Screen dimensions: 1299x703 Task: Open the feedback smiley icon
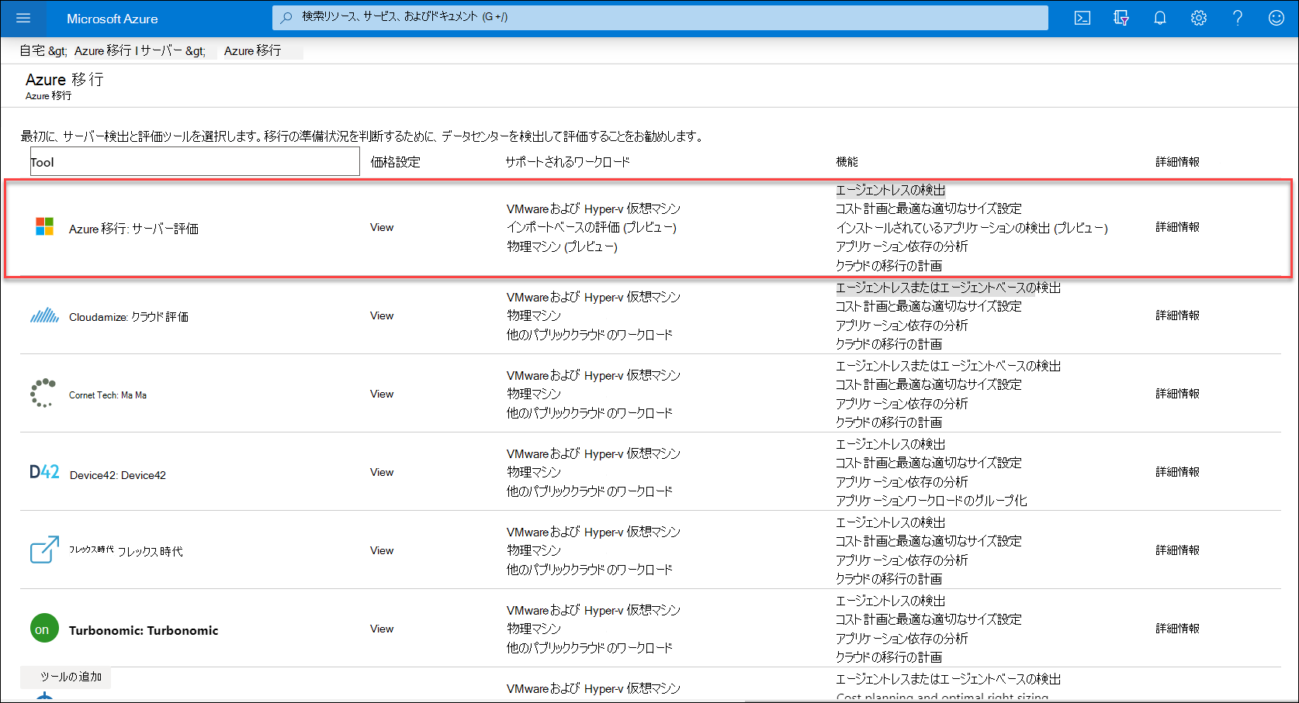(x=1276, y=18)
